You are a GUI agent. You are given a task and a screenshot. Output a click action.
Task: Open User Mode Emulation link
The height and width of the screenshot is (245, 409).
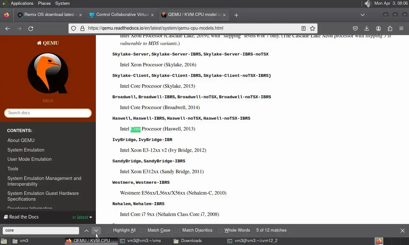click(x=29, y=159)
